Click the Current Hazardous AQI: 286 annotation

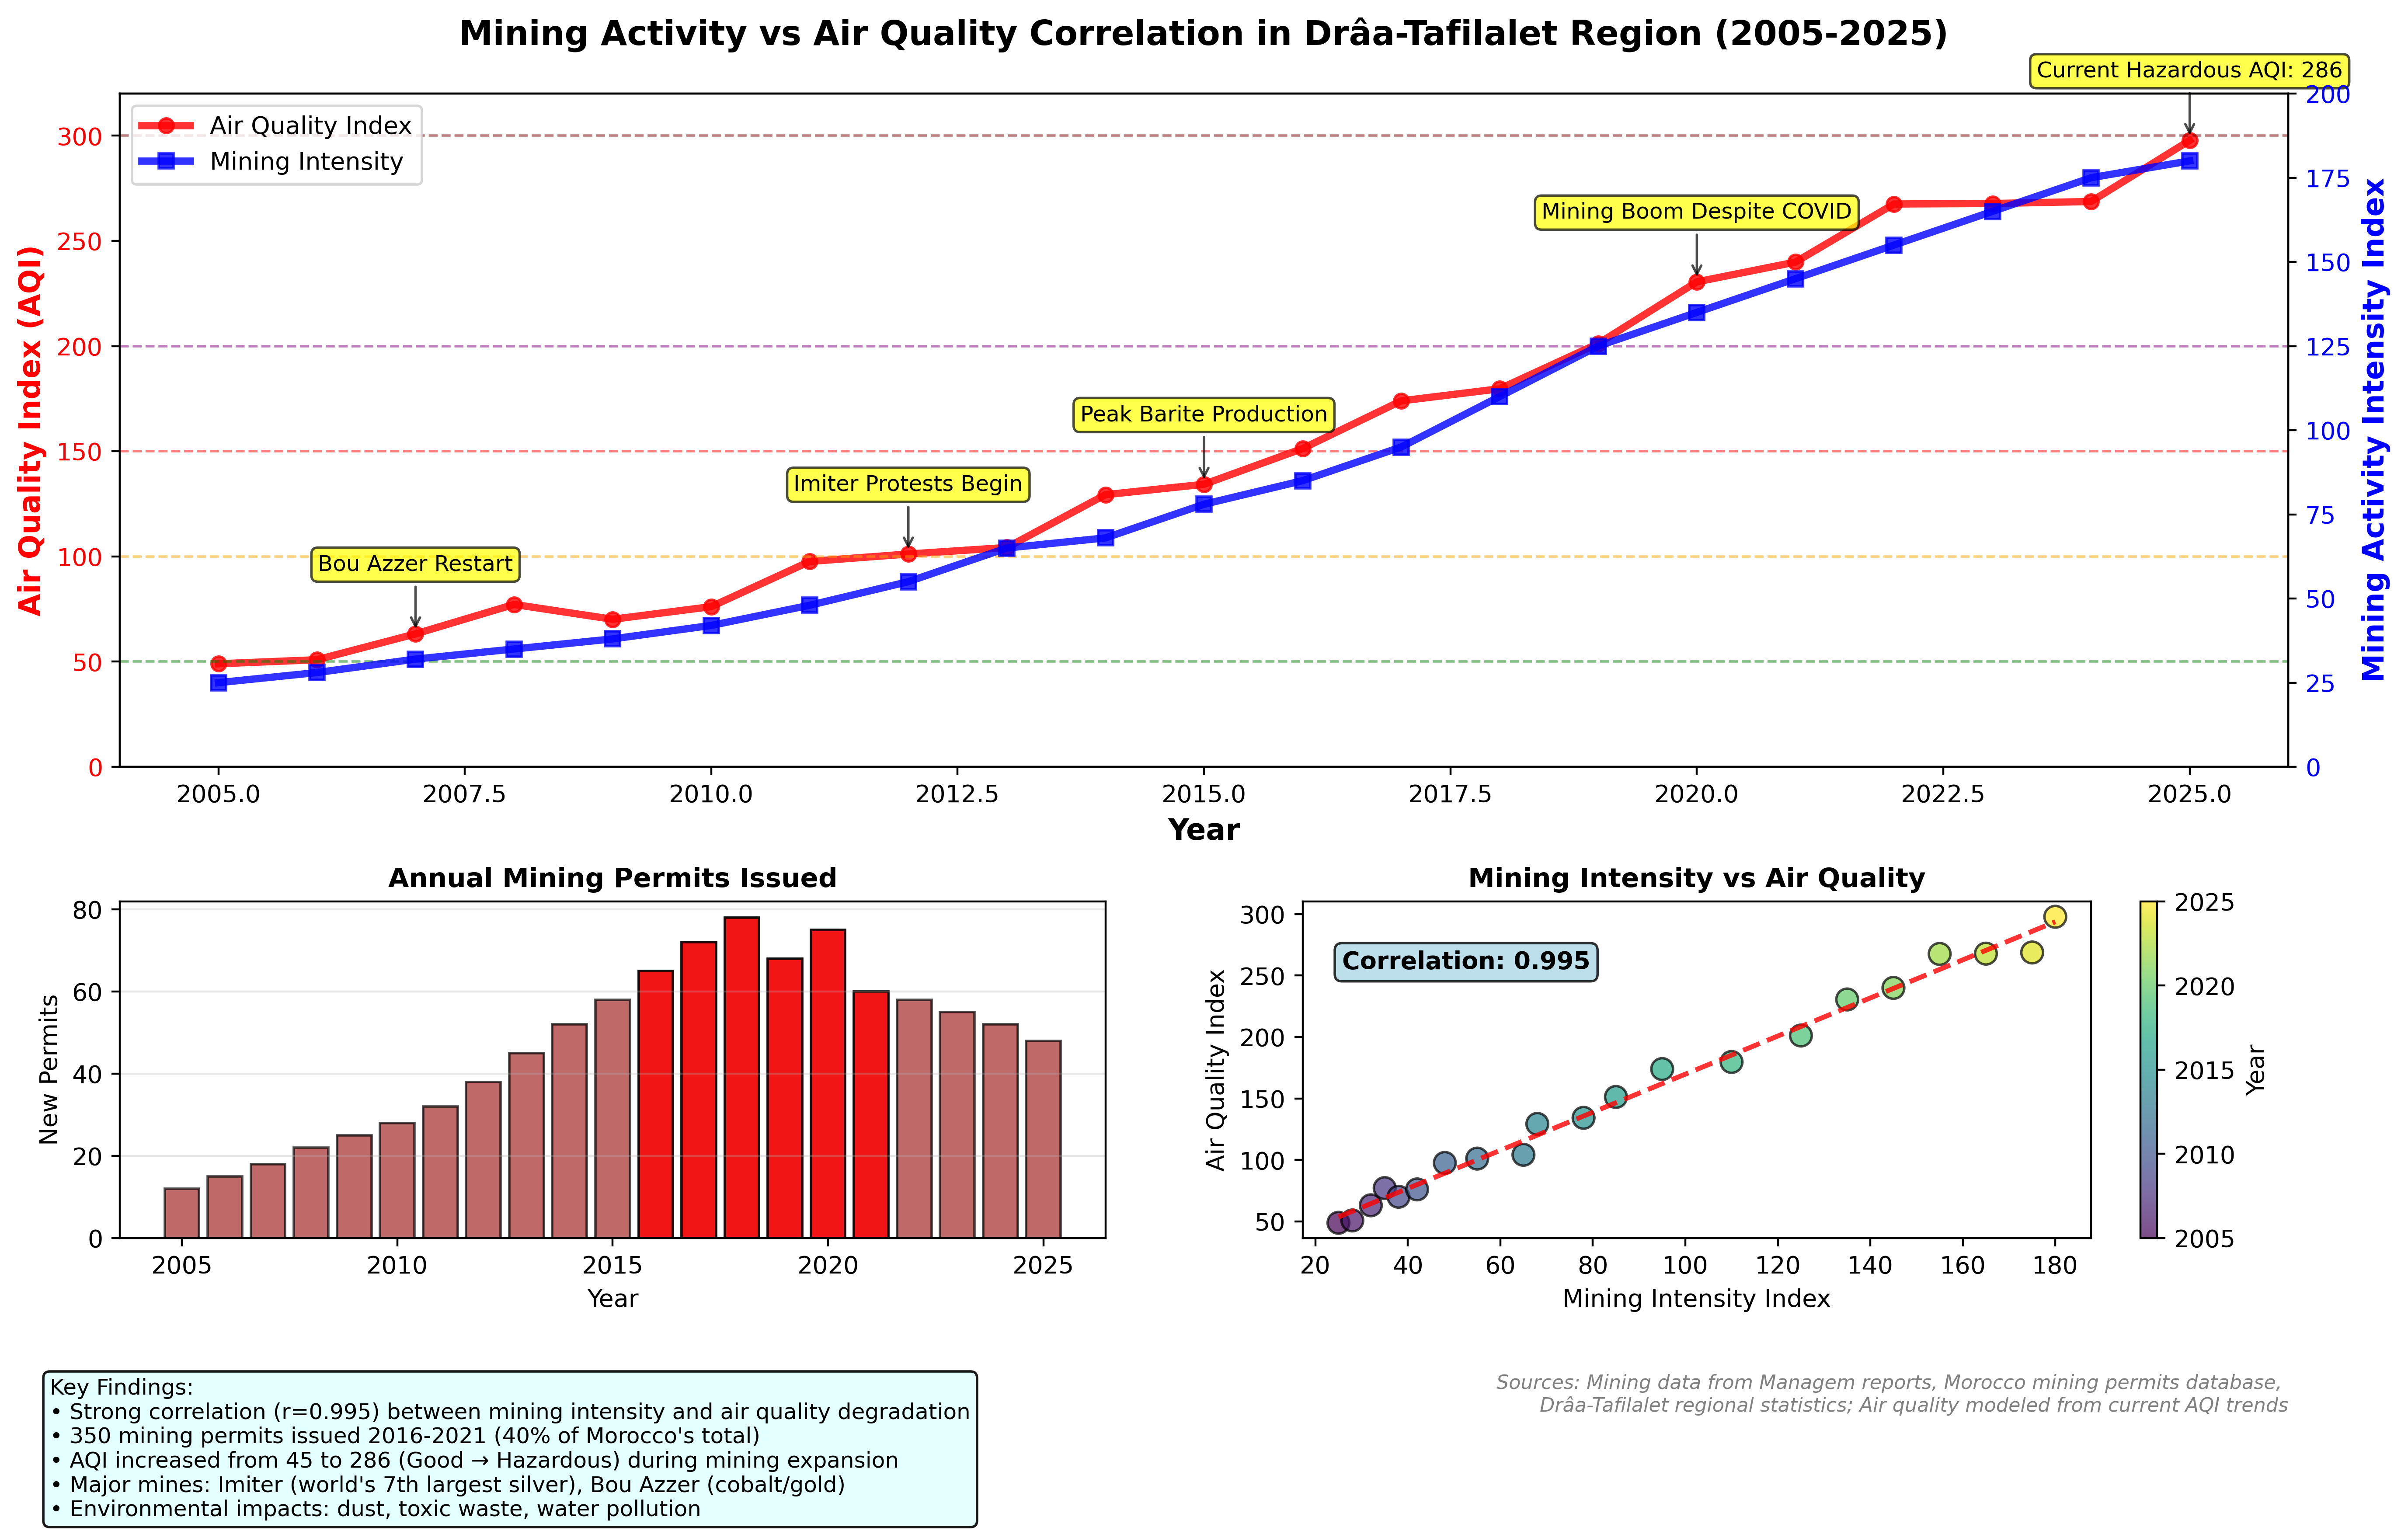pos(2189,71)
